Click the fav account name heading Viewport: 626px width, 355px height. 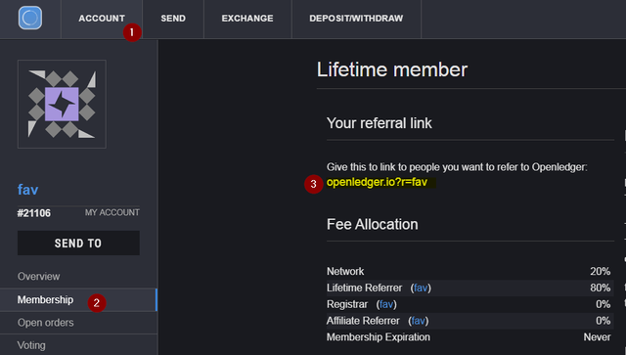coord(28,190)
